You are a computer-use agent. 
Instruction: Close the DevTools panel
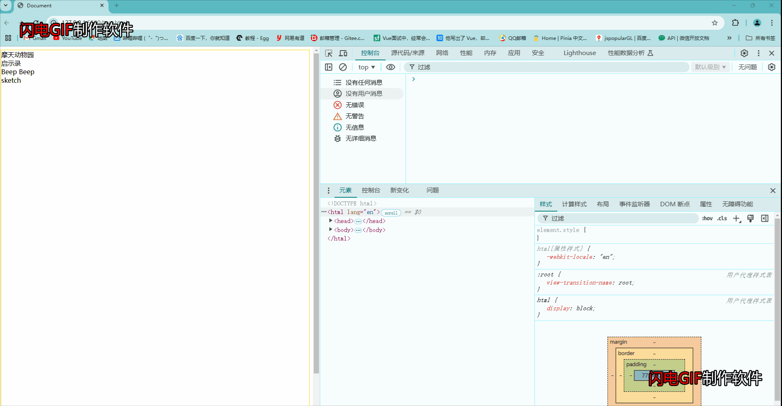(x=771, y=53)
